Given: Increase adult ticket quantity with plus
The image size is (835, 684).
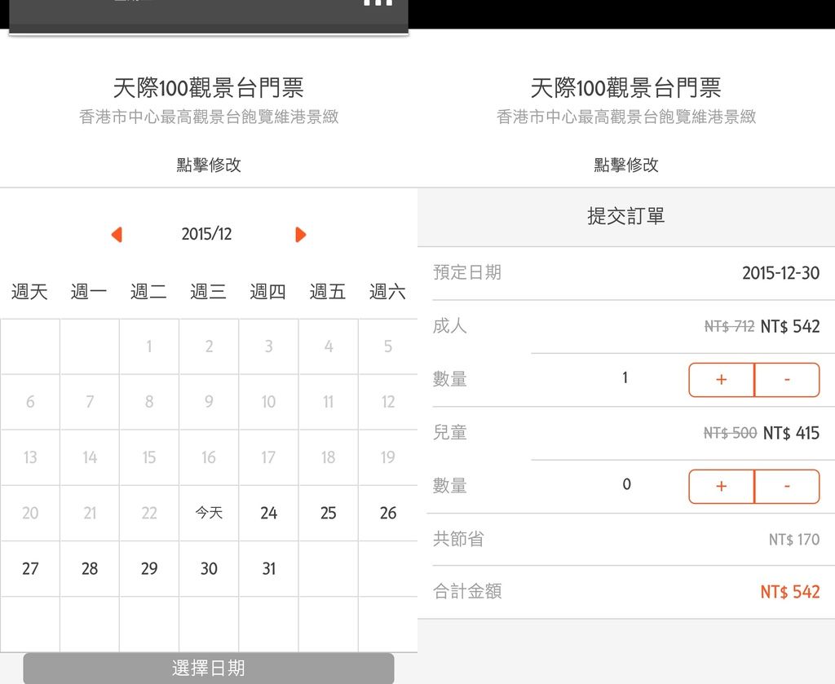Looking at the screenshot, I should pyautogui.click(x=722, y=380).
